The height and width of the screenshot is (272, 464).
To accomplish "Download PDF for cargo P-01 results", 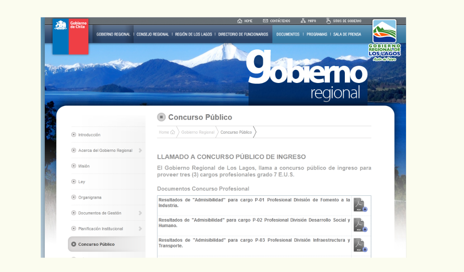I will [360, 205].
